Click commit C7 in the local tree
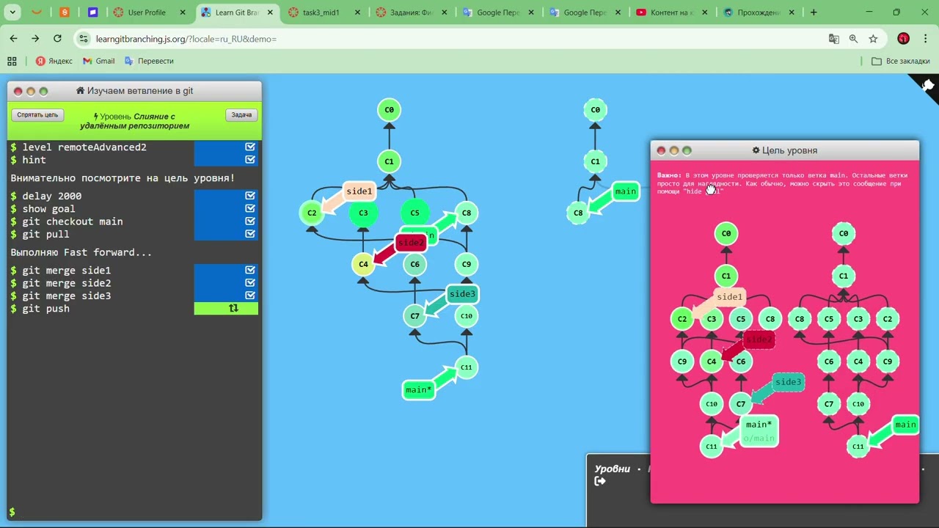This screenshot has height=528, width=939. click(x=415, y=316)
